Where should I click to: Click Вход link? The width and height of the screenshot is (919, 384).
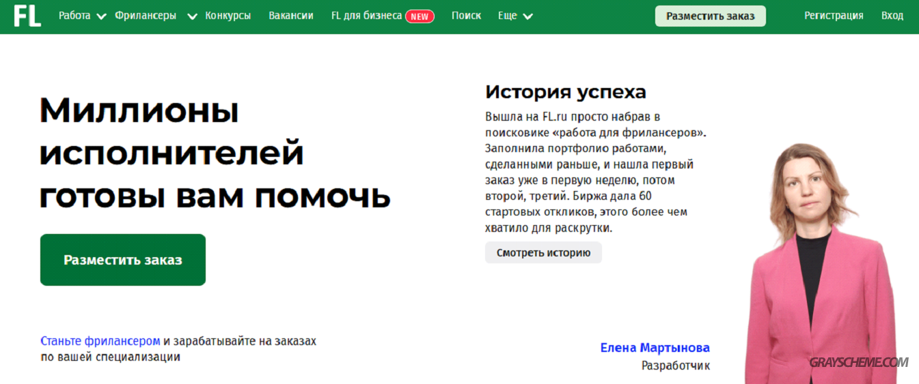click(892, 16)
